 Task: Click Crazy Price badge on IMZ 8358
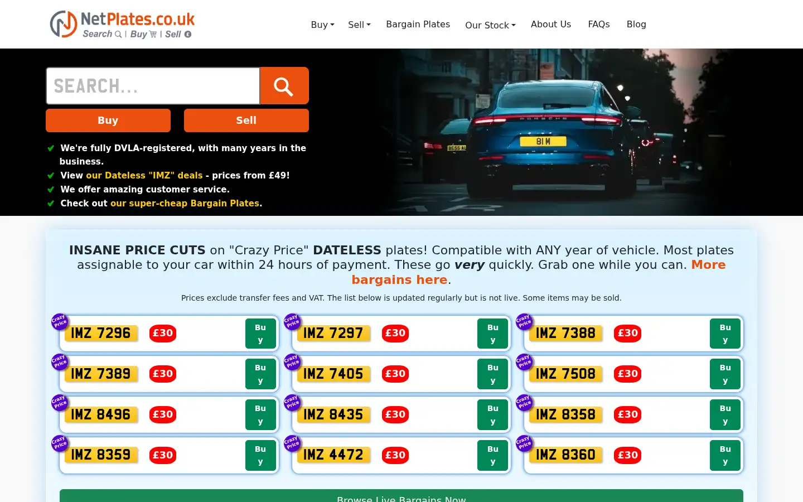524,403
